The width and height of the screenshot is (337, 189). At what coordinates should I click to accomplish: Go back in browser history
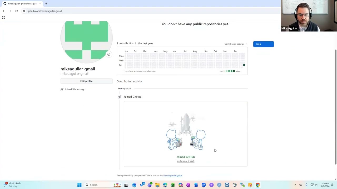[x=4, y=11]
